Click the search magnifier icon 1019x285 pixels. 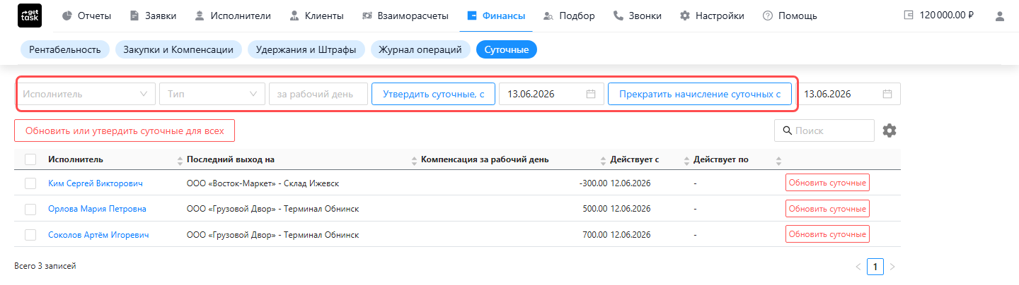coord(787,131)
